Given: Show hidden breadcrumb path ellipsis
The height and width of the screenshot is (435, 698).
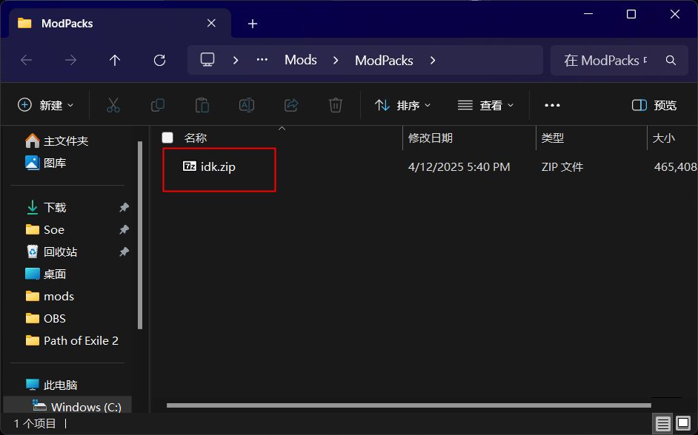Looking at the screenshot, I should click(262, 60).
